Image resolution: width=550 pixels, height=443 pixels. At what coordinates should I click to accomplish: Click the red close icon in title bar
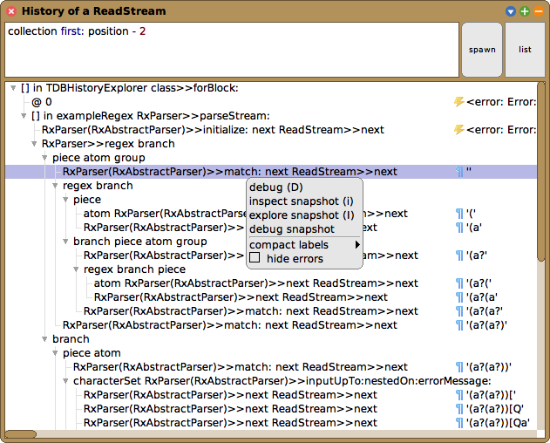[x=11, y=11]
